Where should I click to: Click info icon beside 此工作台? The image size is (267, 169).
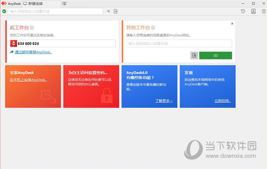(32, 27)
